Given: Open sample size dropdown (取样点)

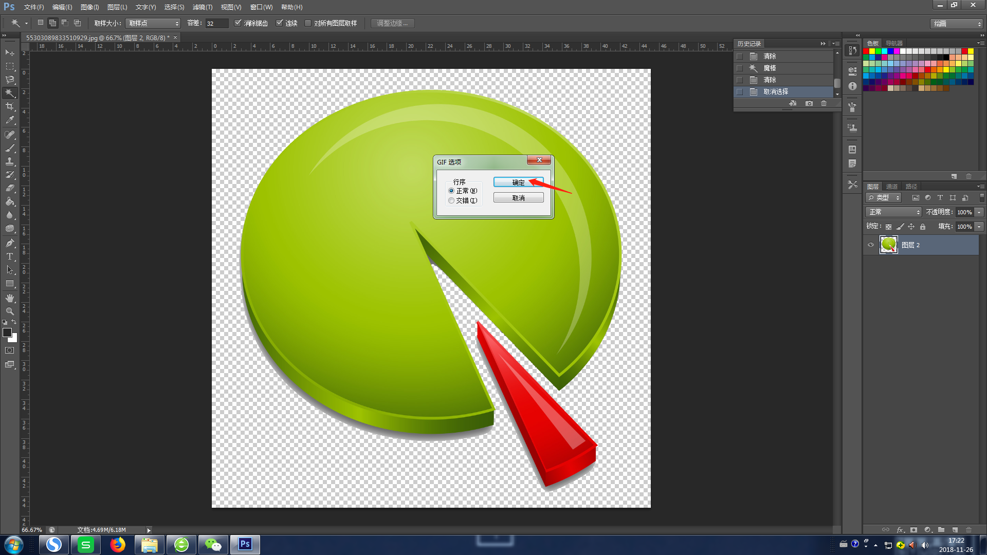Looking at the screenshot, I should point(153,23).
